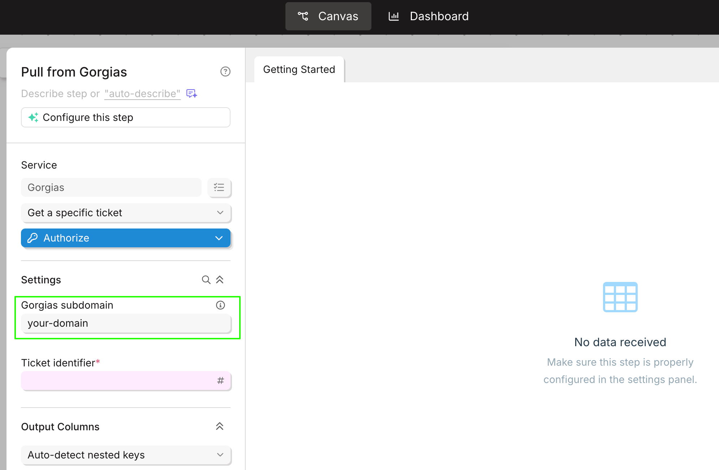Viewport: 719px width, 470px height.
Task: Expand the Authorize dropdown arrow
Action: click(x=219, y=238)
